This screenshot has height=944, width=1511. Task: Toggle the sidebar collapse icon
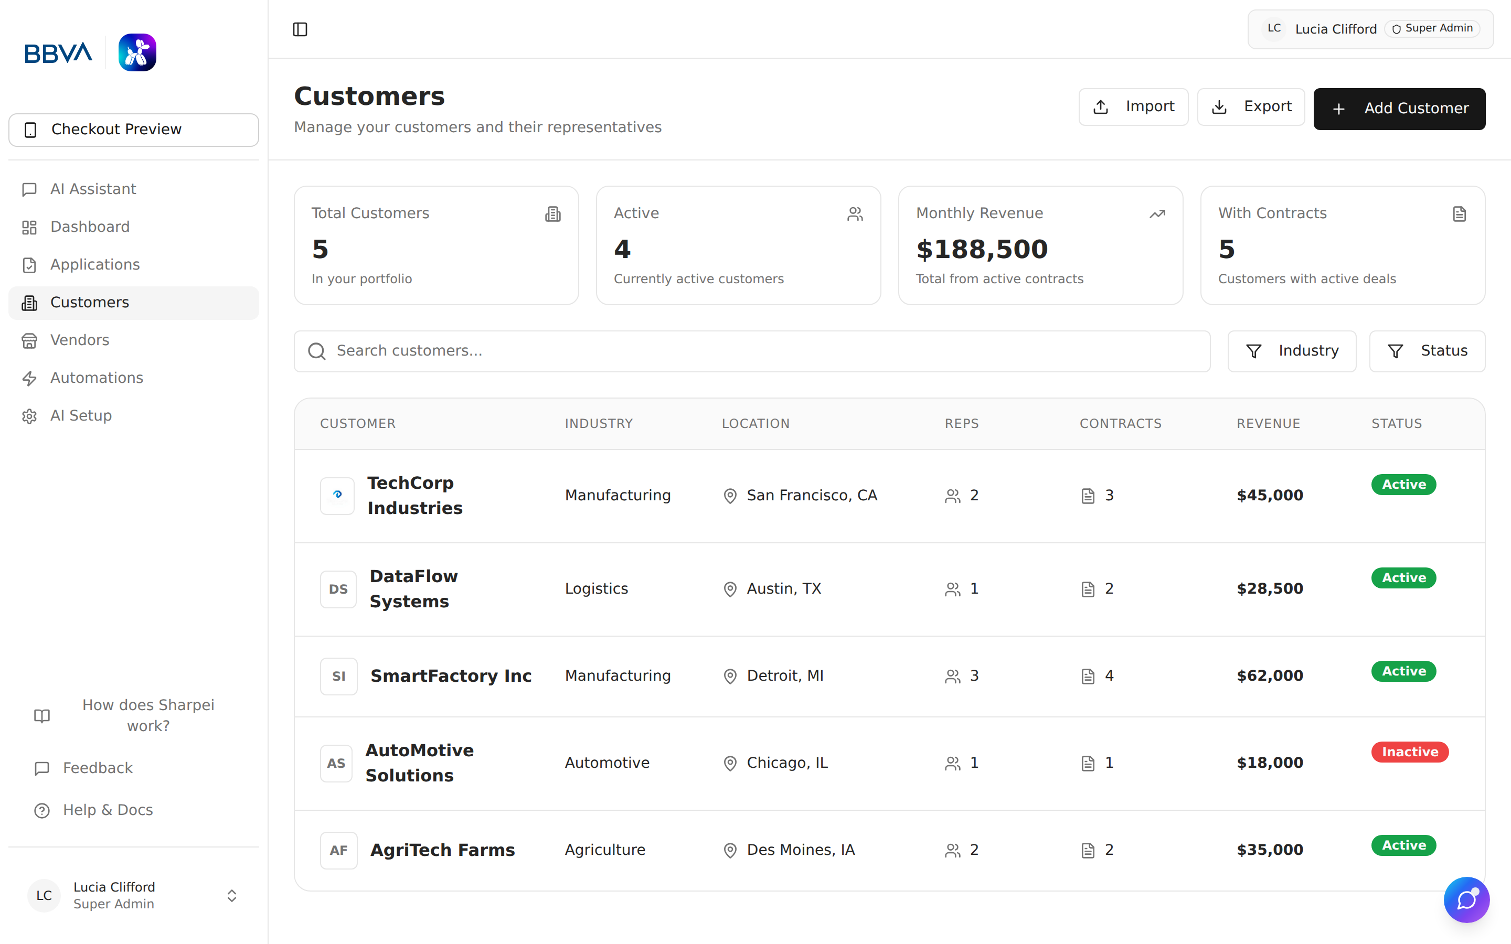(300, 29)
